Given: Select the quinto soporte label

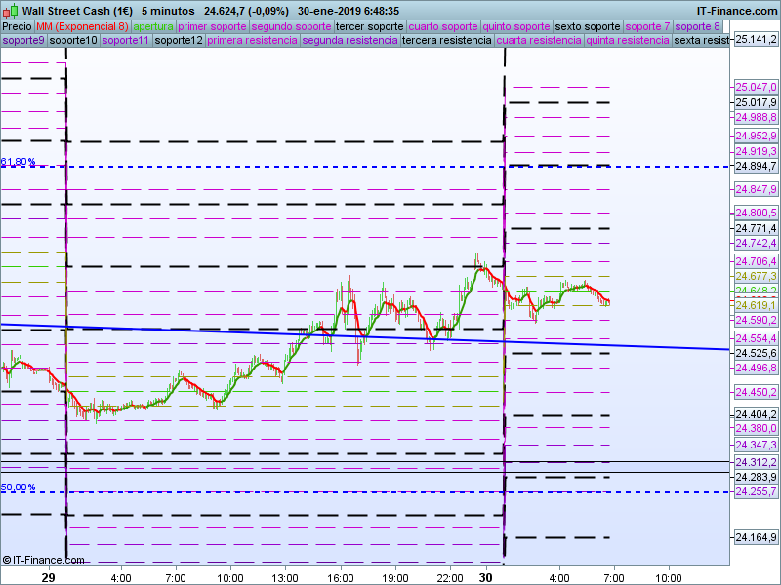Looking at the screenshot, I should (516, 26).
